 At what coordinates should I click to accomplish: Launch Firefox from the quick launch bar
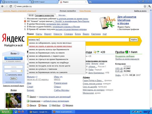pos(19,112)
